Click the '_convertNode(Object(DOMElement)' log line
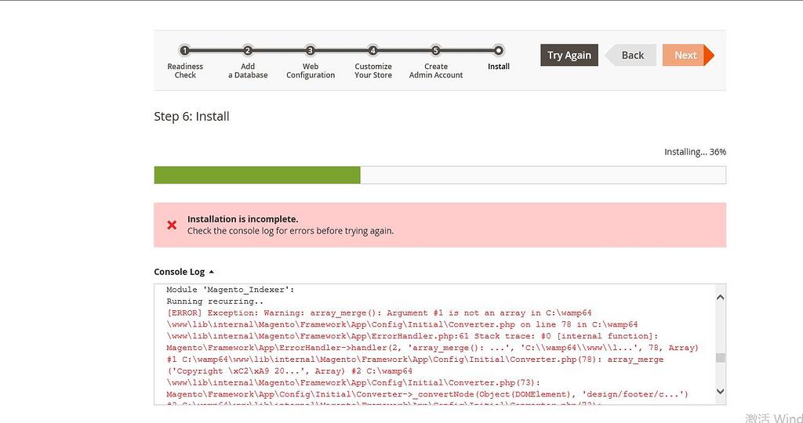This screenshot has height=423, width=803. click(x=427, y=394)
